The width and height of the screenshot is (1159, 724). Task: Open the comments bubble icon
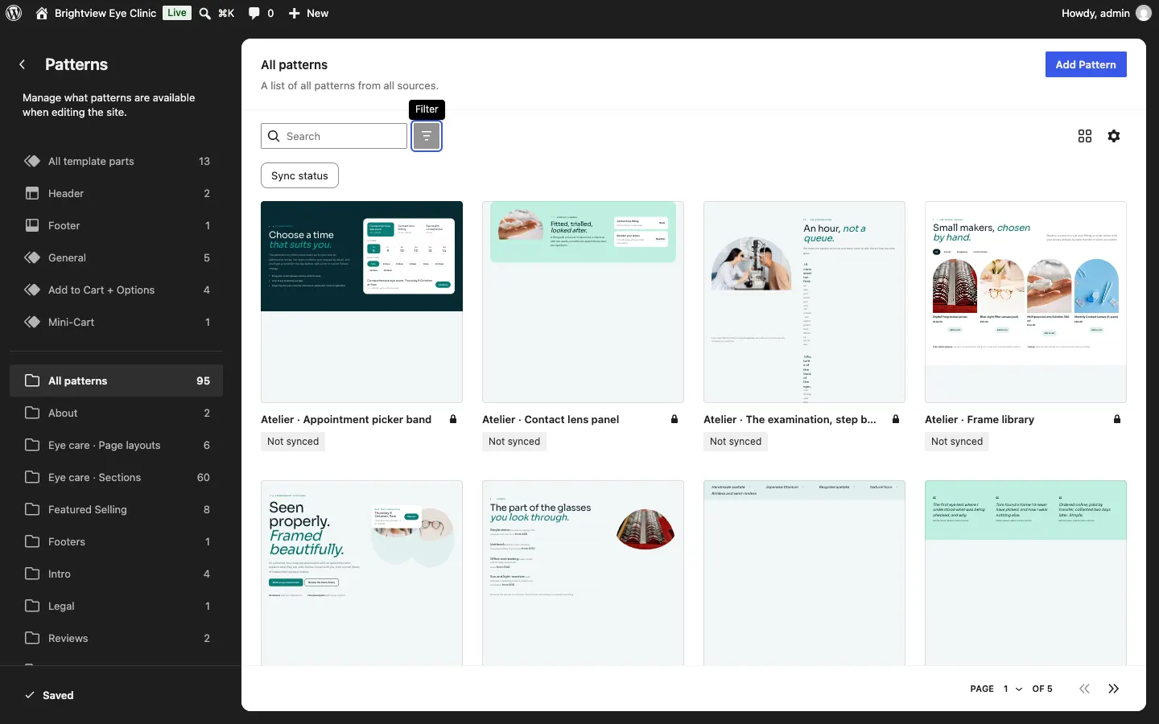(254, 13)
